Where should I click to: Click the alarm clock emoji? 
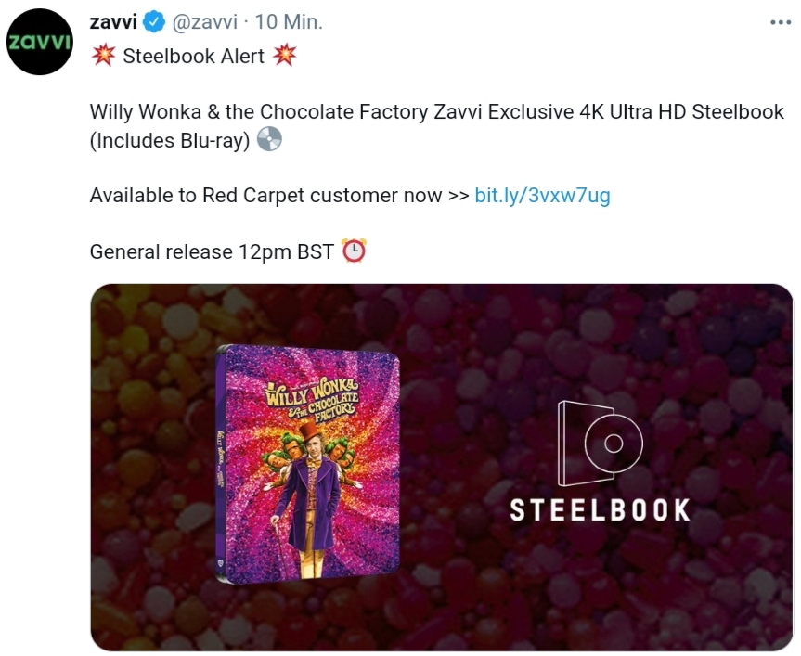coord(354,251)
